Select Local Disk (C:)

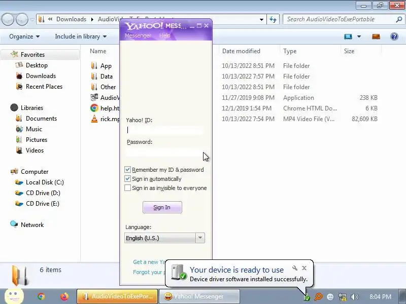tap(45, 182)
